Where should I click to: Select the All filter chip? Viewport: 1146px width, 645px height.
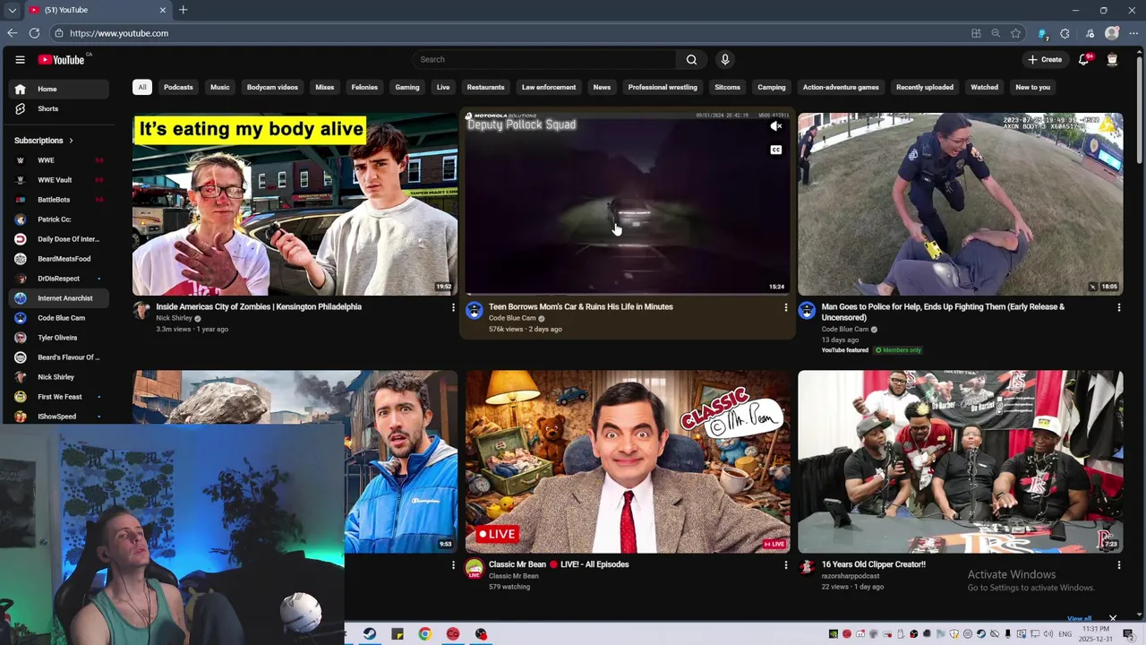click(x=141, y=88)
